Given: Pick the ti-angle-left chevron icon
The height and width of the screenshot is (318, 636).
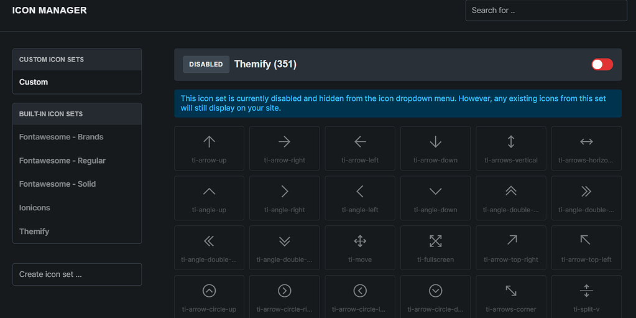Looking at the screenshot, I should tap(360, 198).
